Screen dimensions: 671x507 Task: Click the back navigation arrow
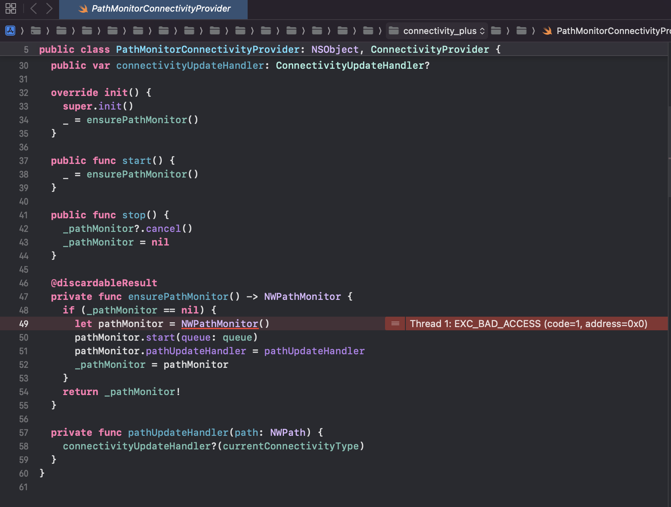point(33,8)
